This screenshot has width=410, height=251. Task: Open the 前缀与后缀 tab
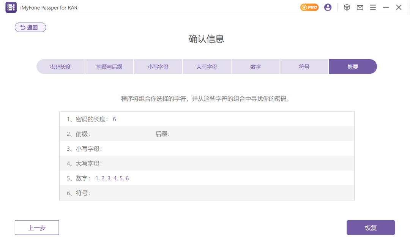pyautogui.click(x=109, y=66)
